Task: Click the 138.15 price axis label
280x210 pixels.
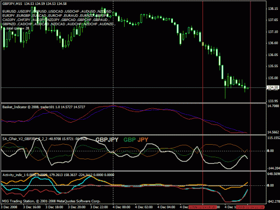Action: coord(273,9)
